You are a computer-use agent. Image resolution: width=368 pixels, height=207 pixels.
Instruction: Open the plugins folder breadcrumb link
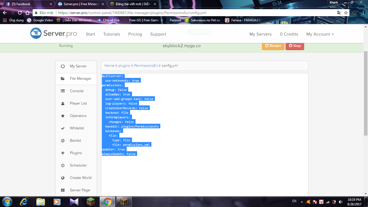124,66
